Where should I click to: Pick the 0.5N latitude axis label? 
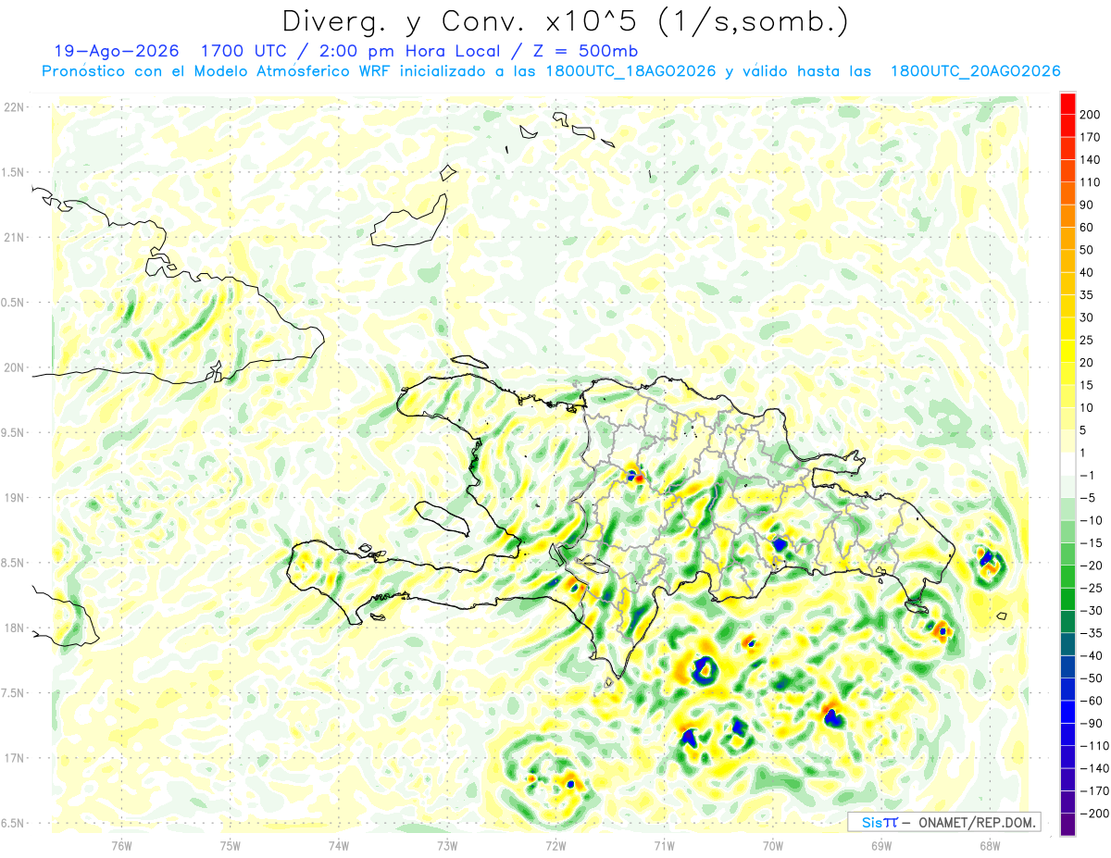coord(14,303)
